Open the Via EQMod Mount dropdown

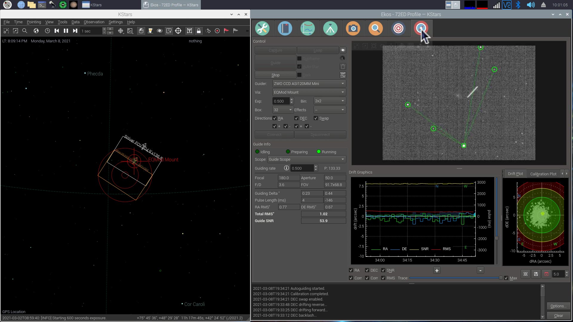pos(309,92)
